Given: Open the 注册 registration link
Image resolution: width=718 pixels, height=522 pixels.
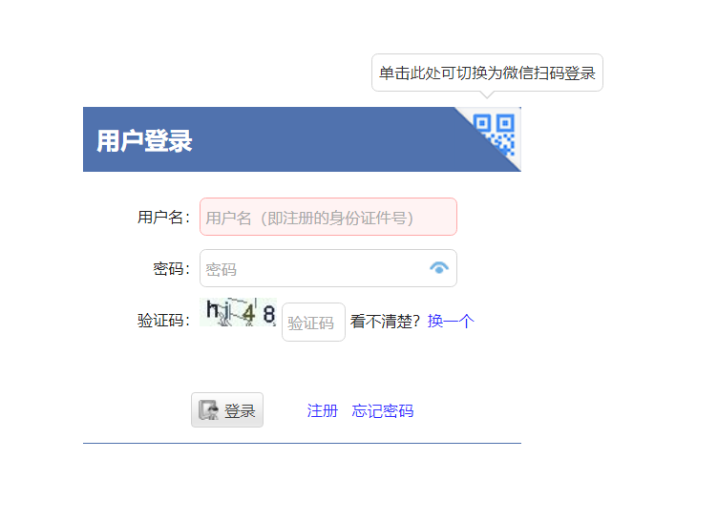Looking at the screenshot, I should pyautogui.click(x=322, y=411).
